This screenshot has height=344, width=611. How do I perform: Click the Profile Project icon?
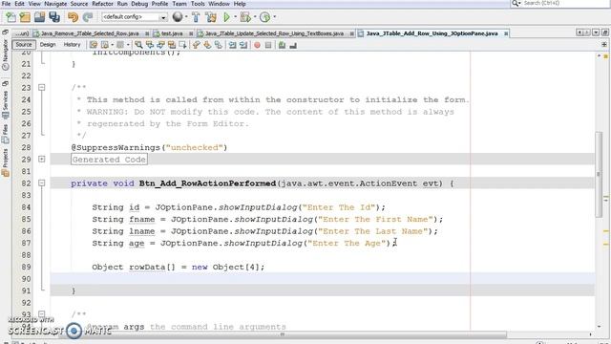point(264,17)
